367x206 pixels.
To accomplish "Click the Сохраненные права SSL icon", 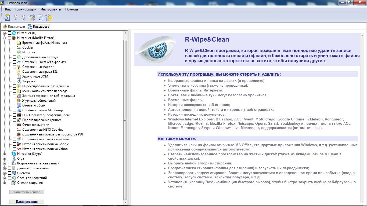I will (x=19, y=72).
